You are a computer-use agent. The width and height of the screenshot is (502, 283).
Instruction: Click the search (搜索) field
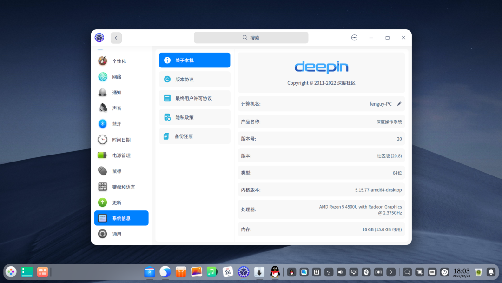(x=251, y=38)
